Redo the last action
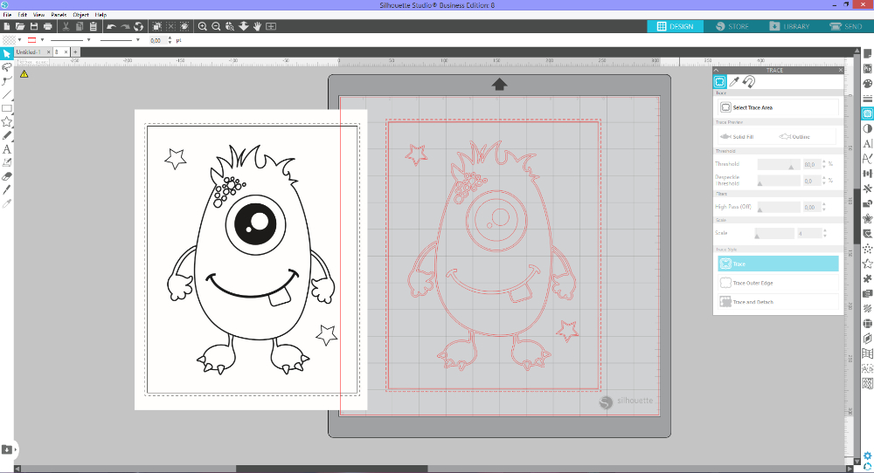This screenshot has height=473, width=874. tap(125, 26)
